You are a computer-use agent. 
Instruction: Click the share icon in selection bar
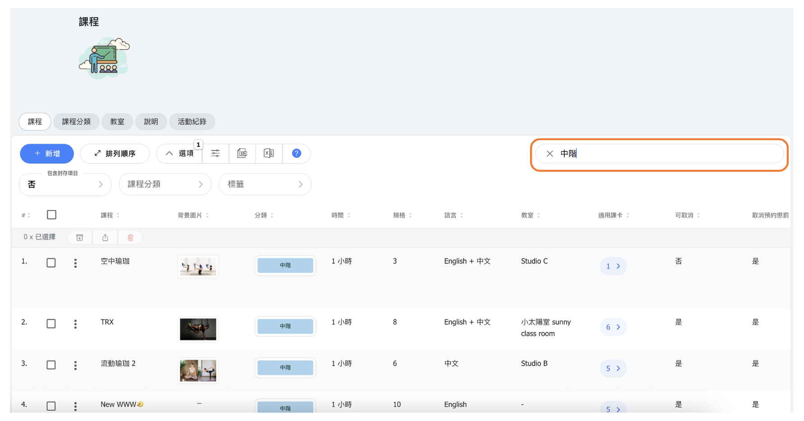coord(105,238)
